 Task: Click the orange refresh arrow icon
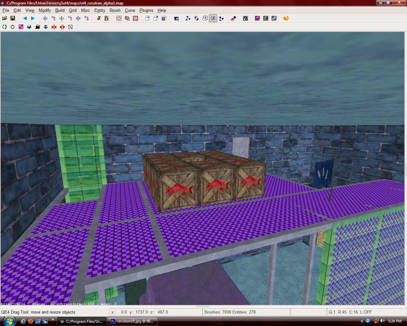tap(286, 18)
